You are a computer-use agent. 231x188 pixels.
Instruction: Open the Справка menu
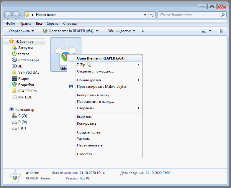click(x=70, y=24)
